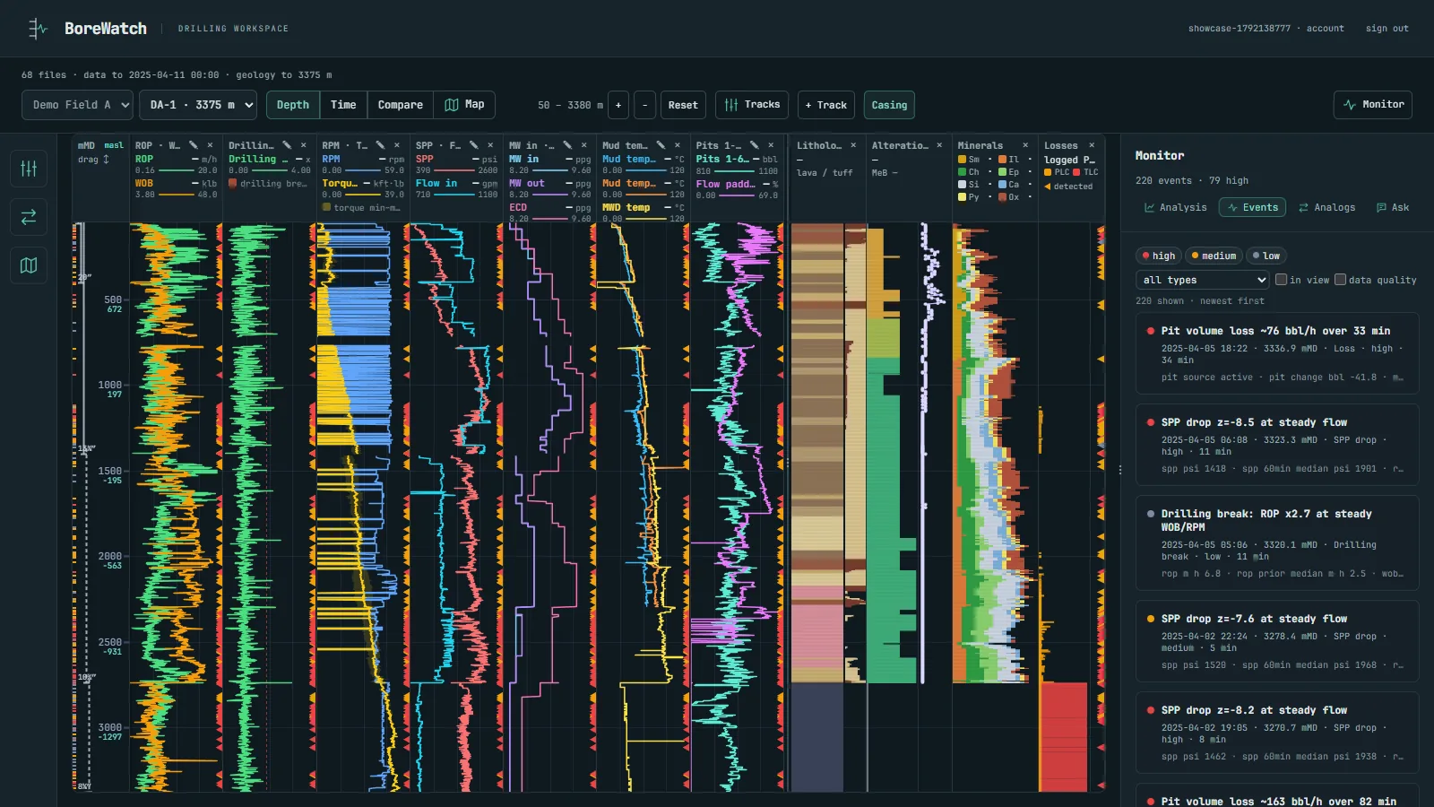The width and height of the screenshot is (1434, 807).
Task: Open the Ask tab in Monitor
Action: click(x=1393, y=207)
